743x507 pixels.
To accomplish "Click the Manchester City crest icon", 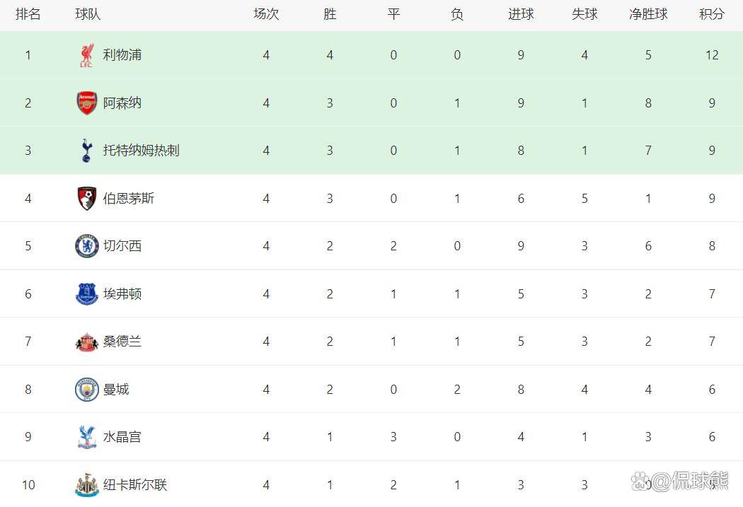I will 86,390.
